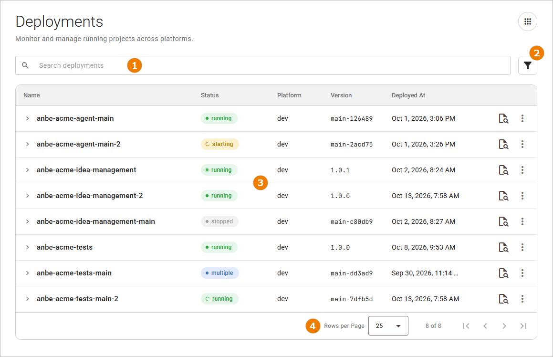Screen dimensions: 553x357
Task: View logs for anbe-acme-idea-management-main
Action: [x=503, y=221]
